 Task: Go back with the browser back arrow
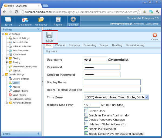(x=5, y=12)
